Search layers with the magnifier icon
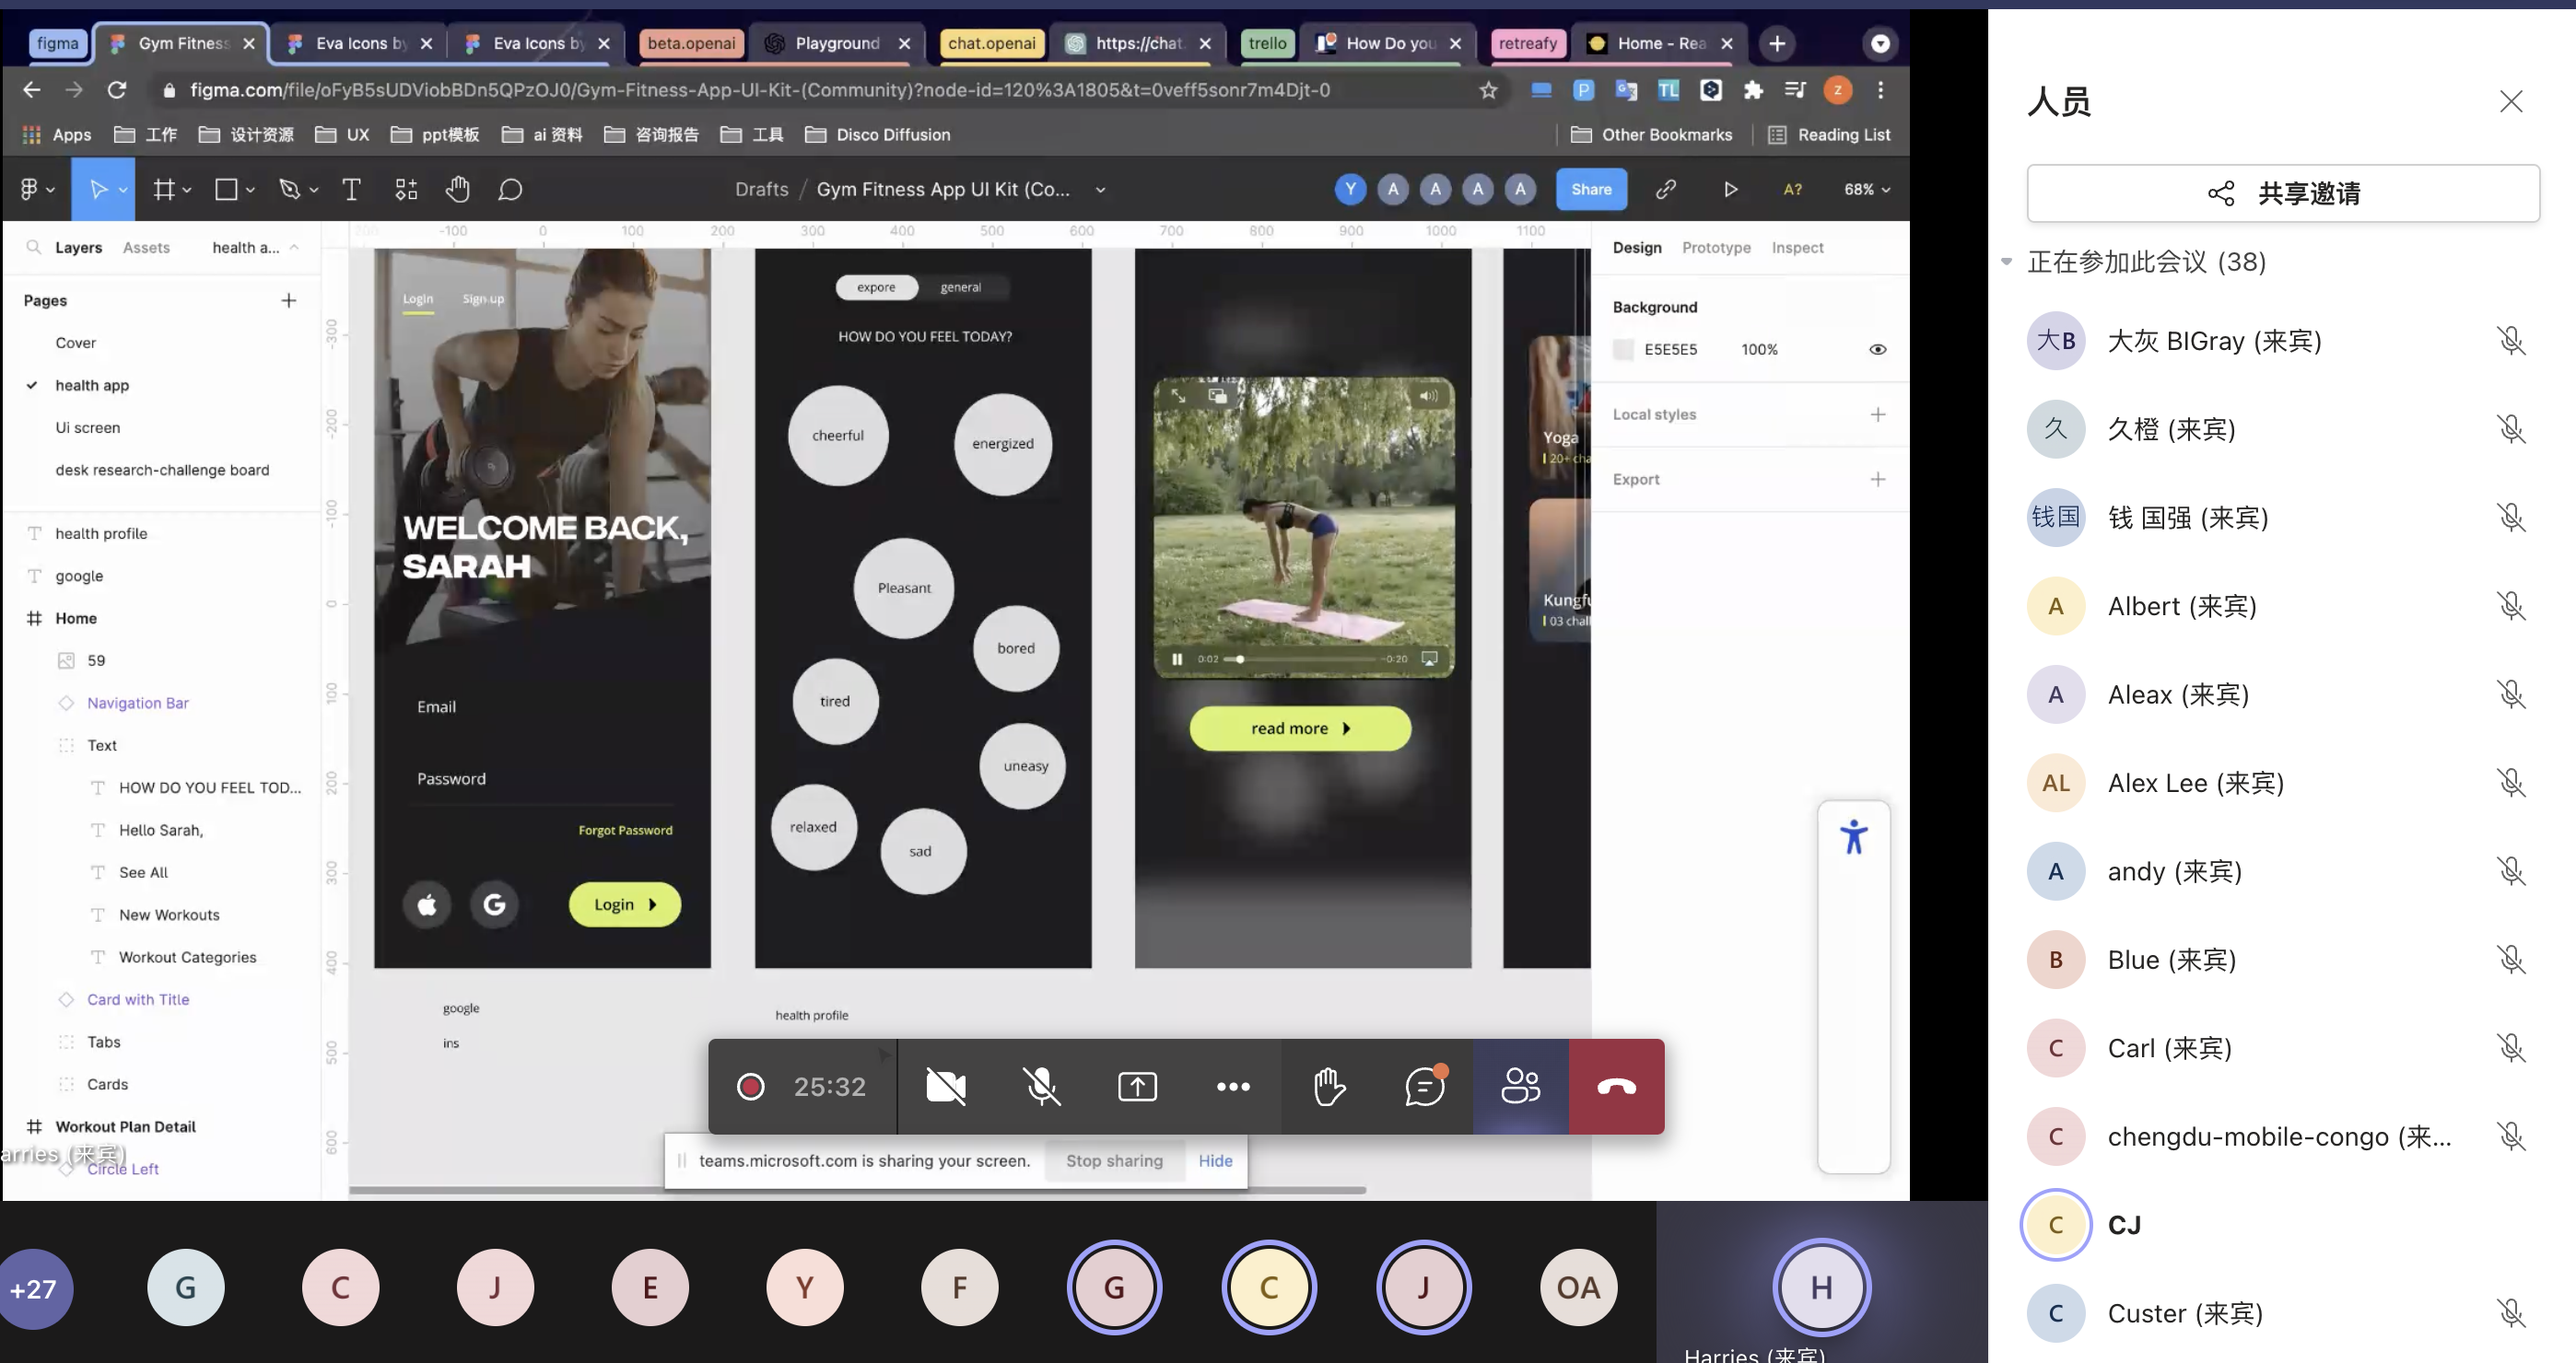 [x=34, y=247]
